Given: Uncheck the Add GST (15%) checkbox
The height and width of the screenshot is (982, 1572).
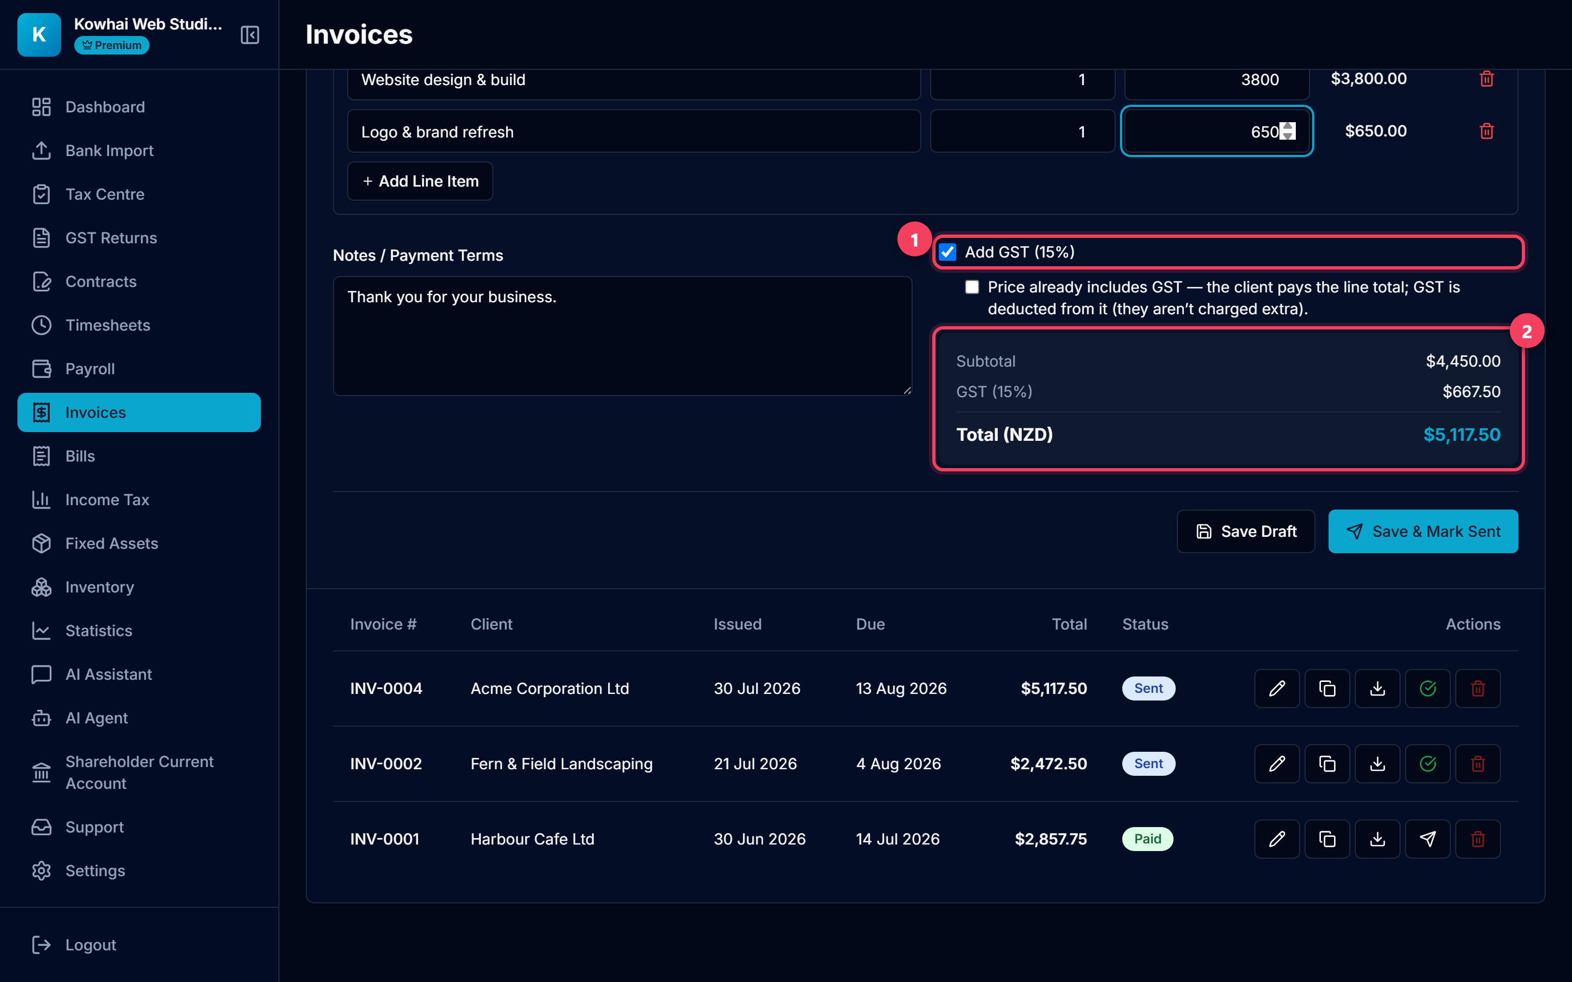Looking at the screenshot, I should tap(948, 252).
